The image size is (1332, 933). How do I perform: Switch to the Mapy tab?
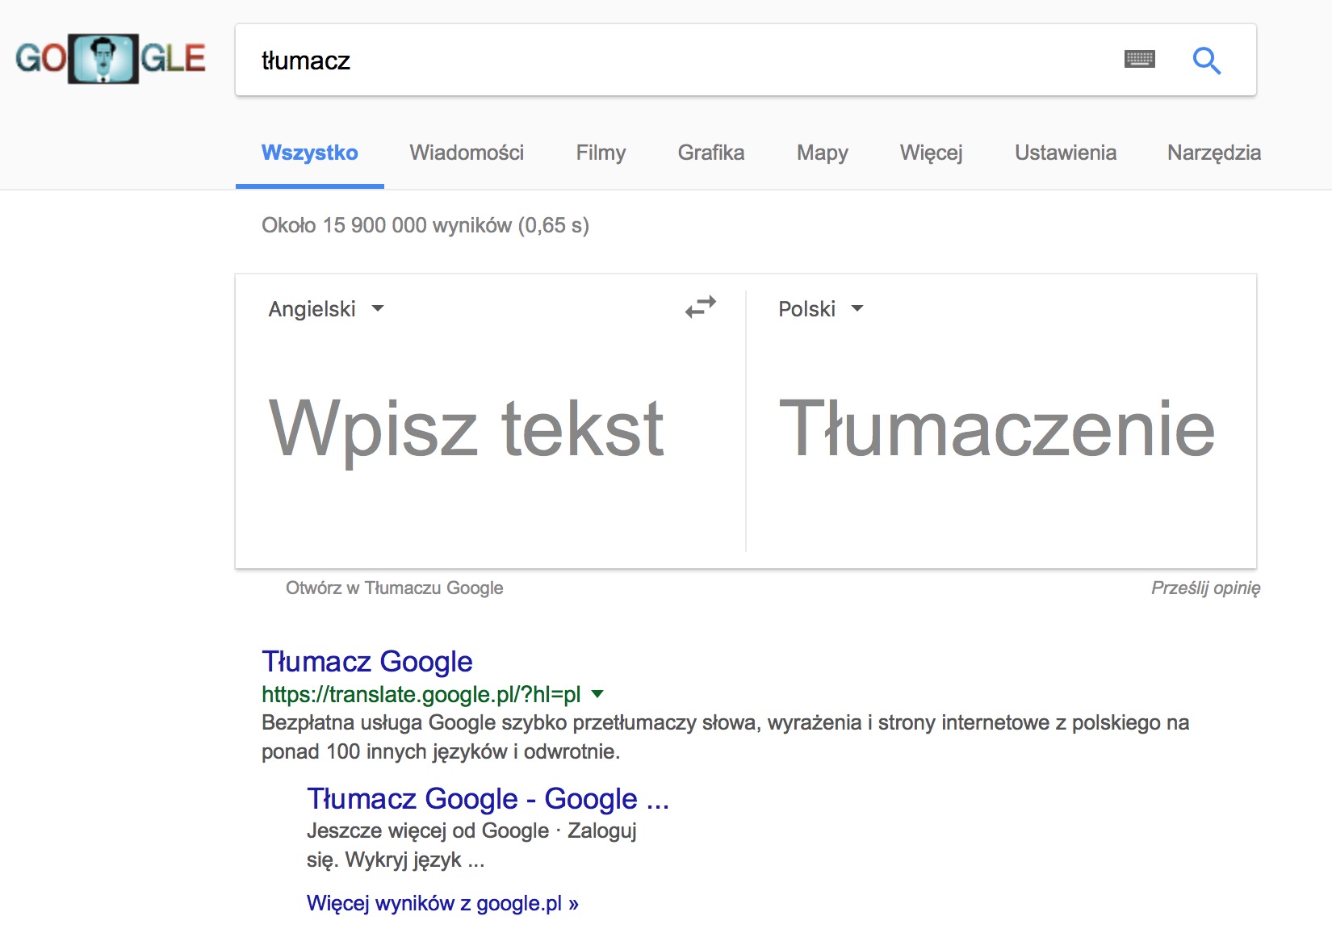point(822,153)
